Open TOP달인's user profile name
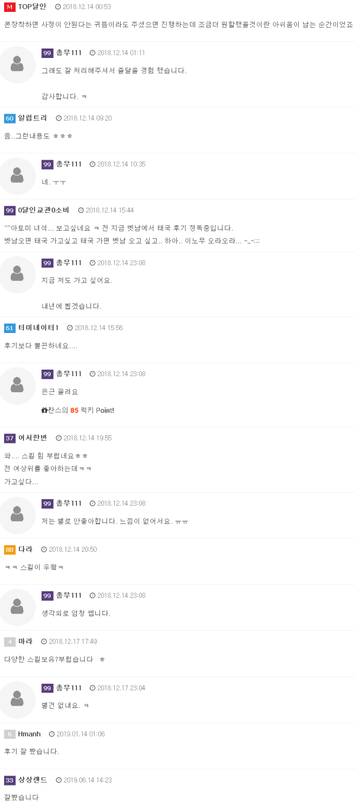The image size is (355, 805). (32, 7)
